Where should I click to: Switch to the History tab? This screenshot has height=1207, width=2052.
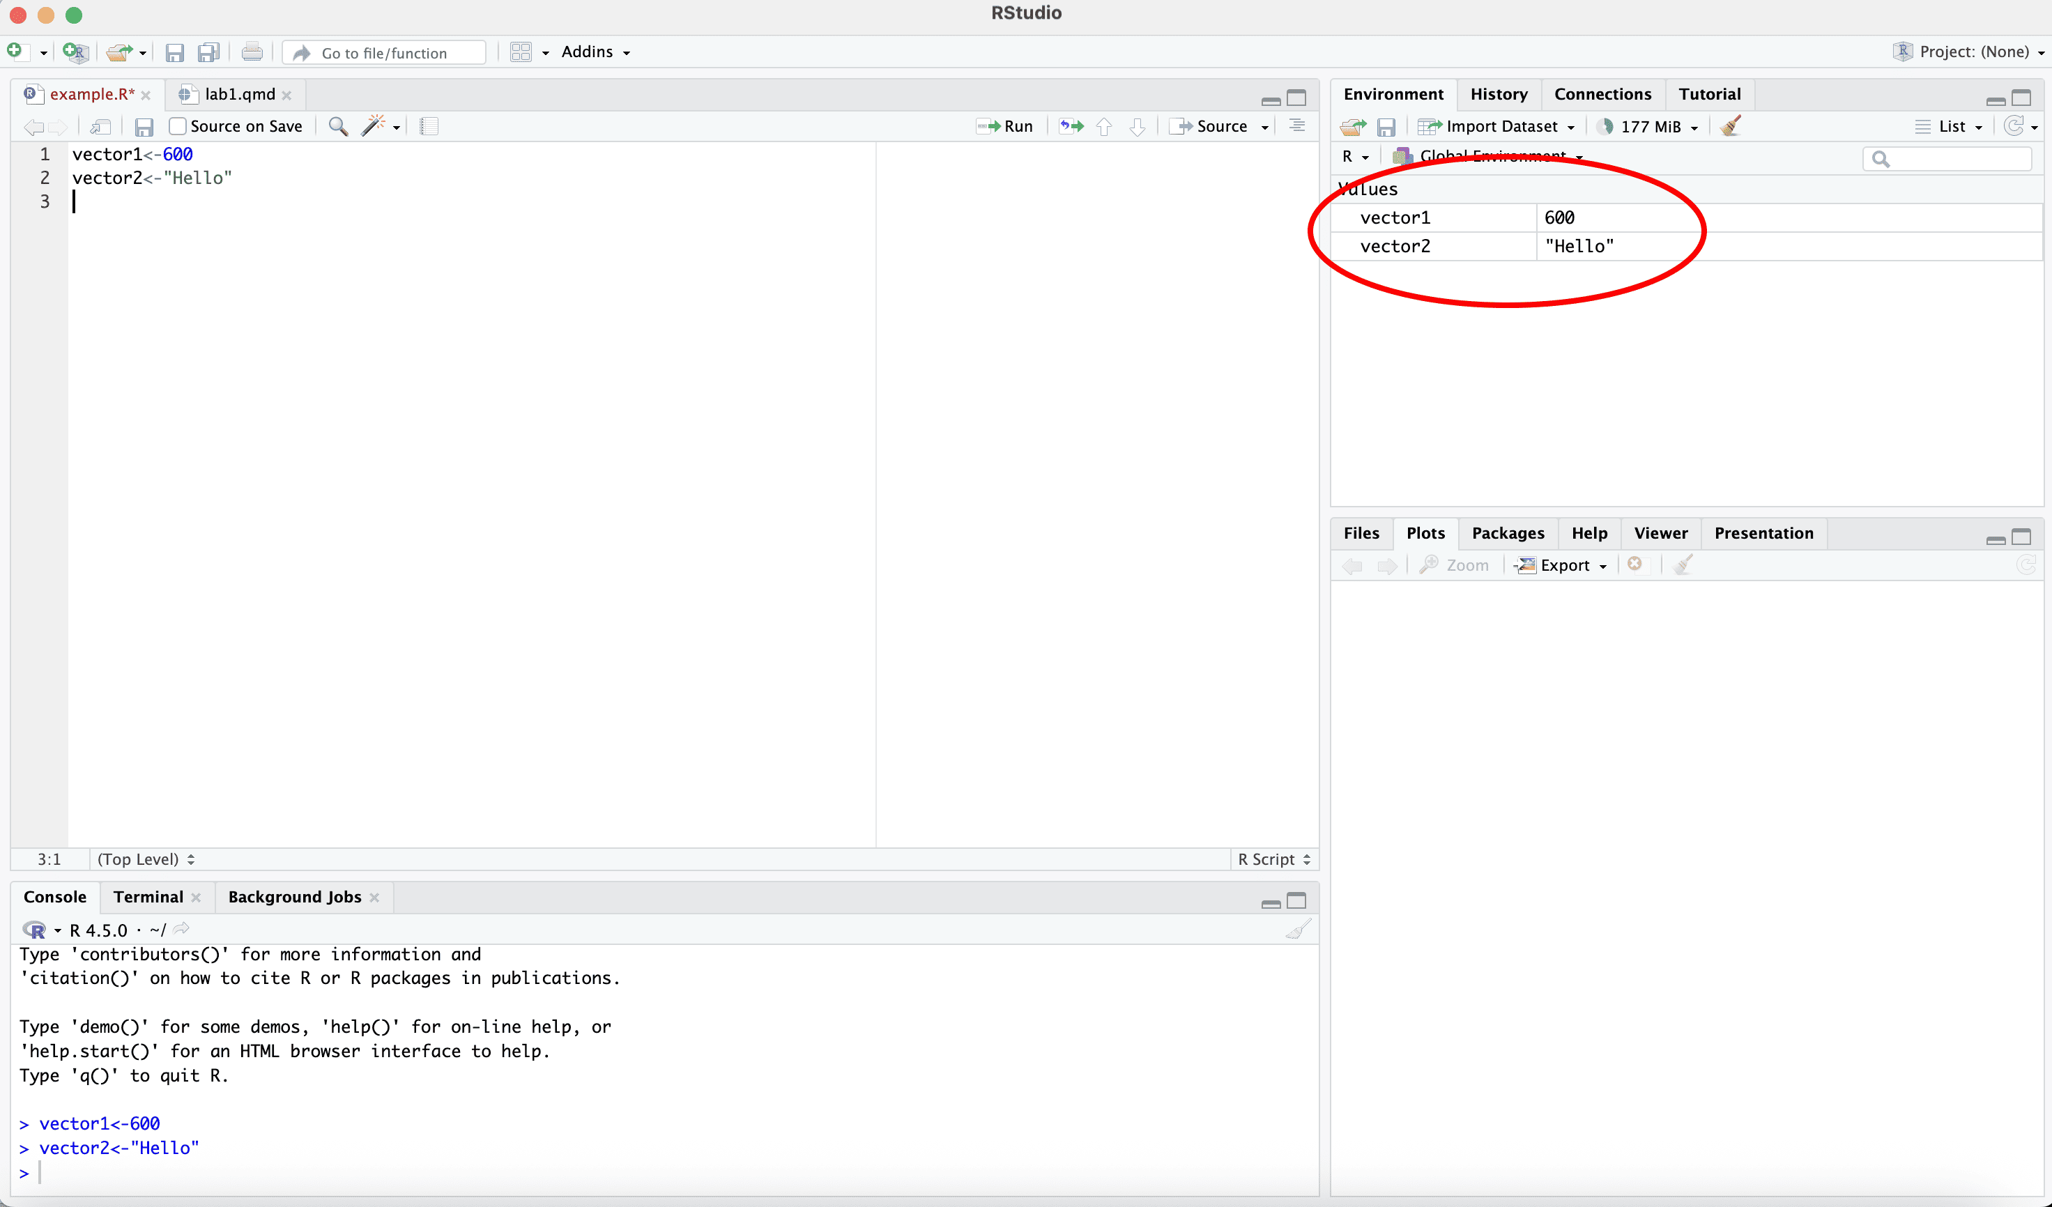tap(1499, 94)
